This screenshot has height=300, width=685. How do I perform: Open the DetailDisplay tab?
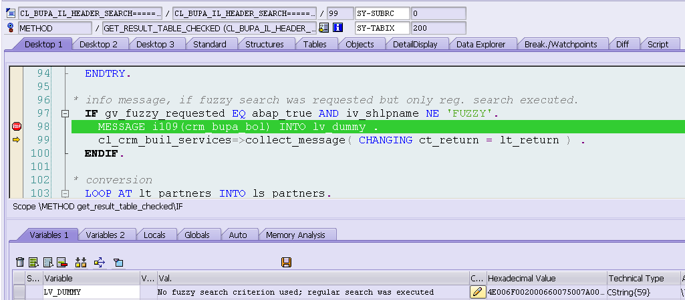(x=414, y=44)
